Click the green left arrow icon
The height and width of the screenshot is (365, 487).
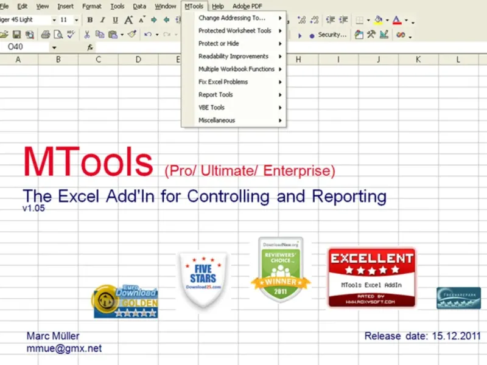click(x=167, y=20)
